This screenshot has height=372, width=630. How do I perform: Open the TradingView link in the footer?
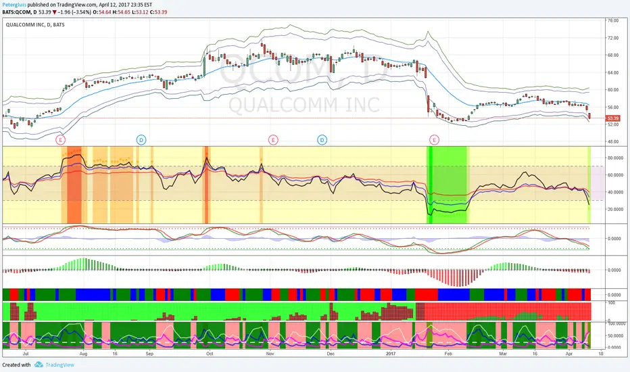tap(59, 365)
